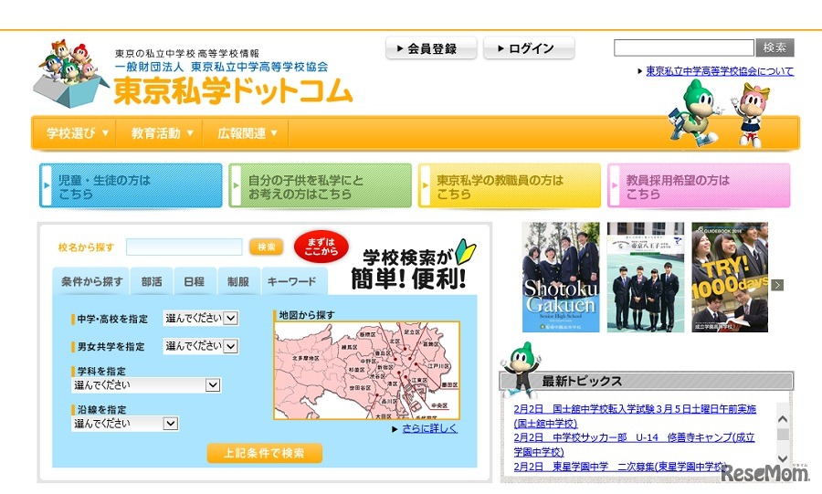Click the orange 検索 button beside 校名から探す
This screenshot has width=822, height=494.
(x=267, y=247)
